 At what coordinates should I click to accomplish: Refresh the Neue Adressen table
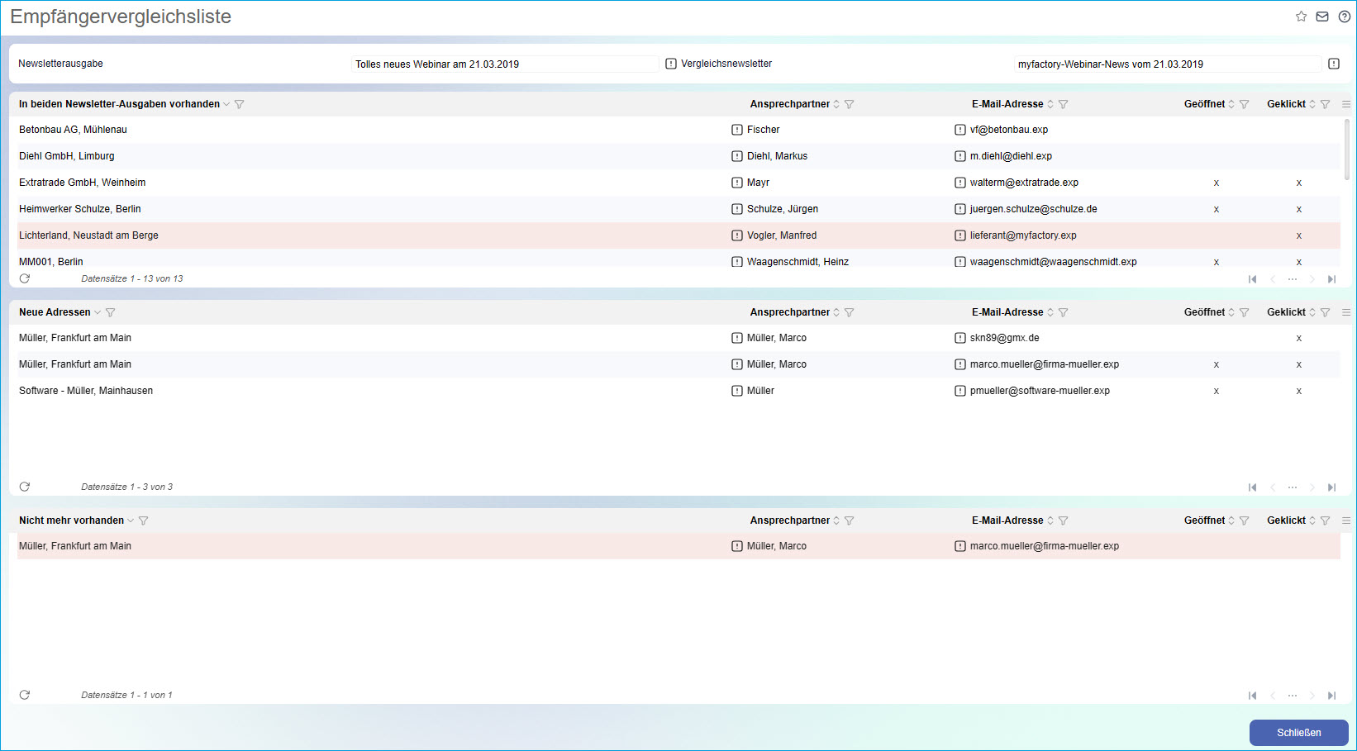[x=25, y=487]
